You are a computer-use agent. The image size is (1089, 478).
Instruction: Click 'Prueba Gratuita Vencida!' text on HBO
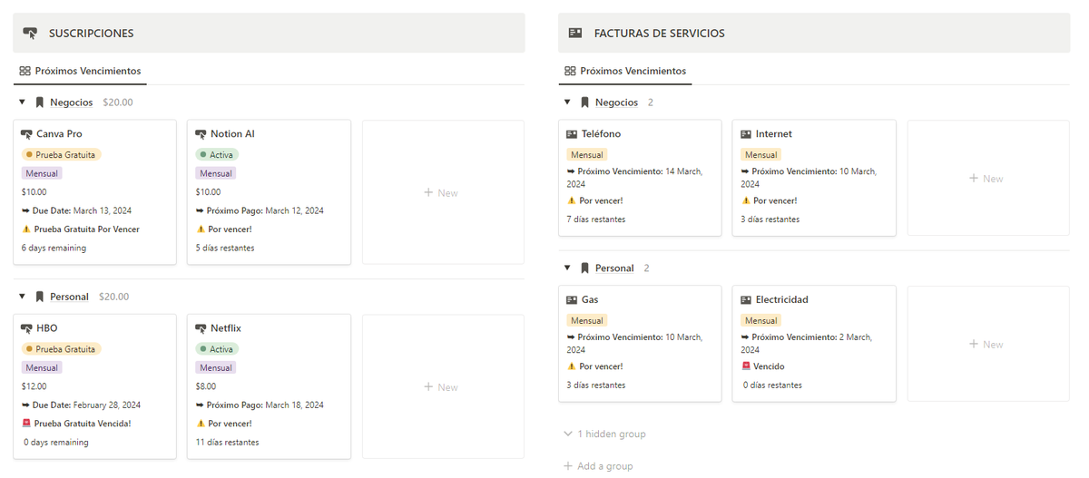[x=83, y=424]
